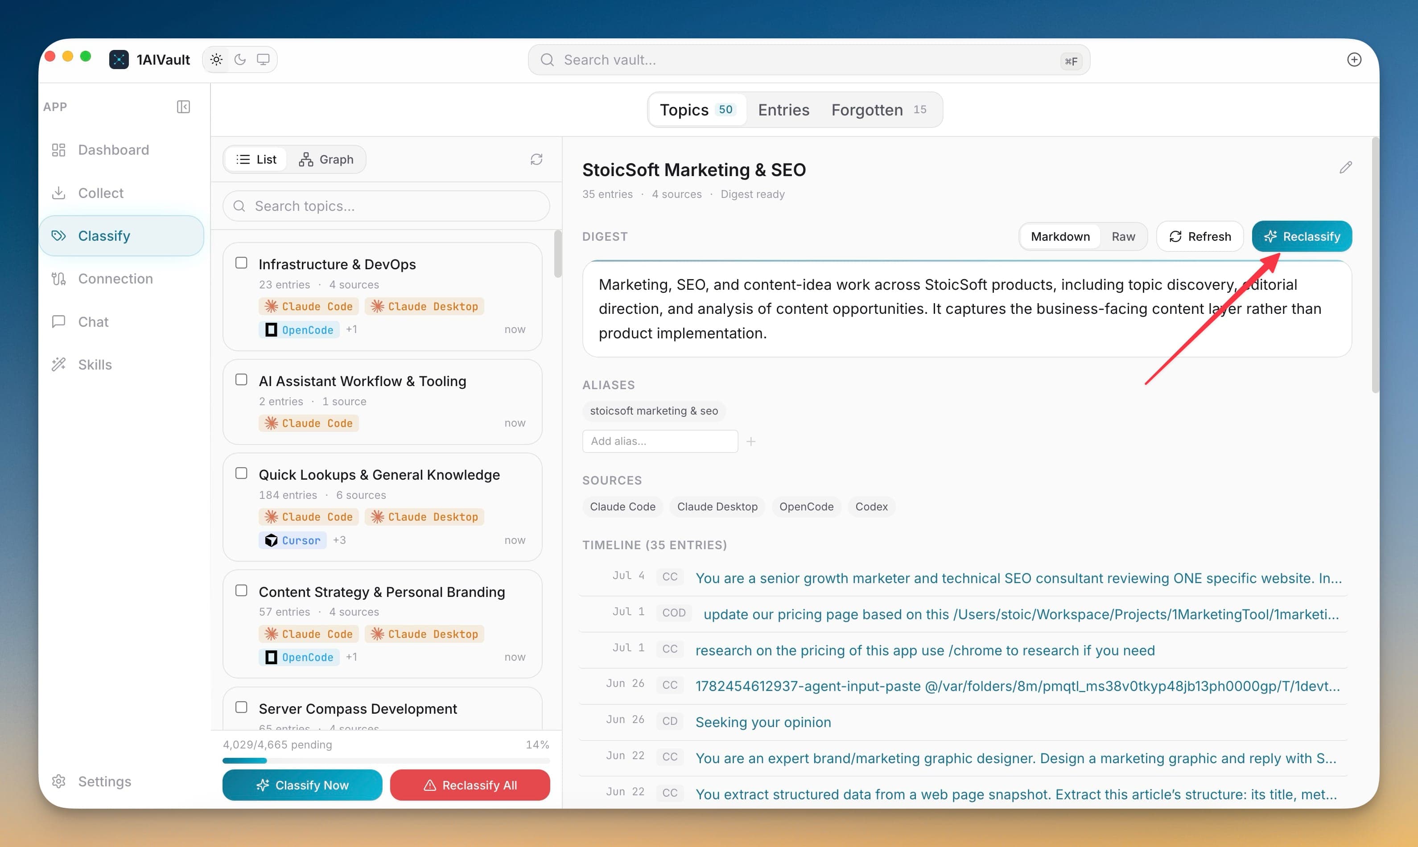Switch to light theme sun icon

(x=216, y=59)
